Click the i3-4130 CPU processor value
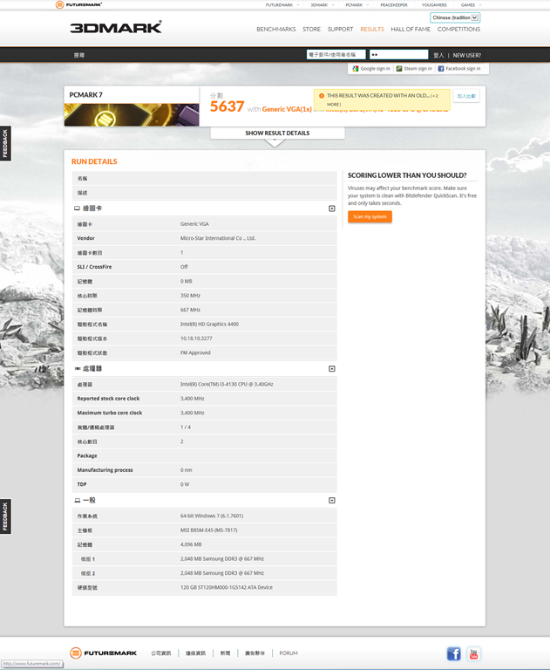The image size is (550, 670). (227, 385)
